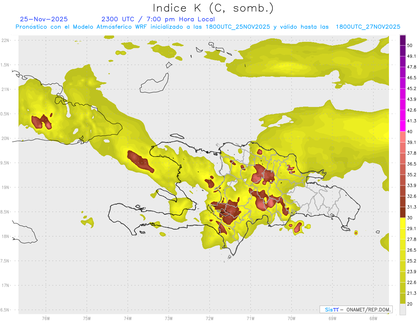Viewport: 419px width, 323px height.
Task: Click the 2300 UTC local time text
Action: coord(158,19)
